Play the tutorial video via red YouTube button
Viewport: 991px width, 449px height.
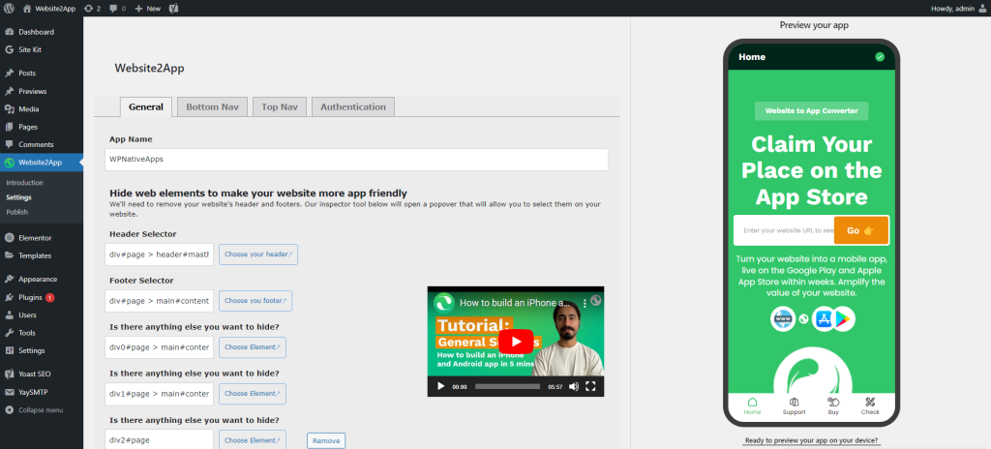point(516,342)
